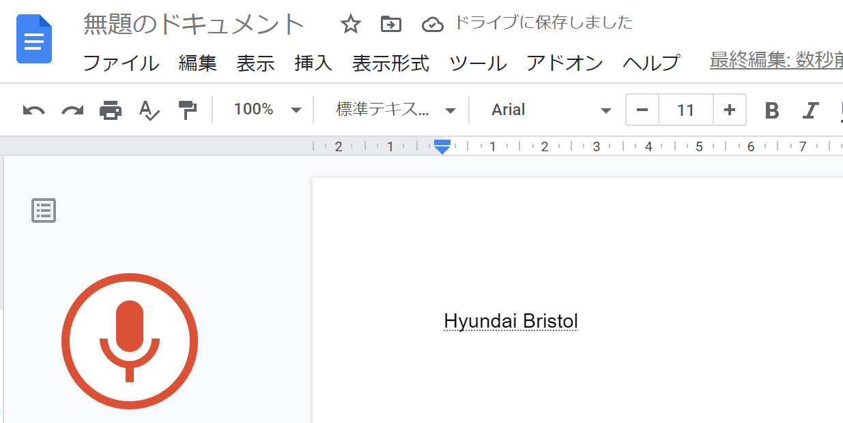843x423 pixels.
Task: Open the 表示形式 menu
Action: (x=391, y=63)
